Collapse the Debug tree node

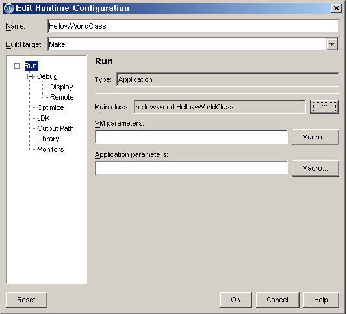click(x=30, y=77)
